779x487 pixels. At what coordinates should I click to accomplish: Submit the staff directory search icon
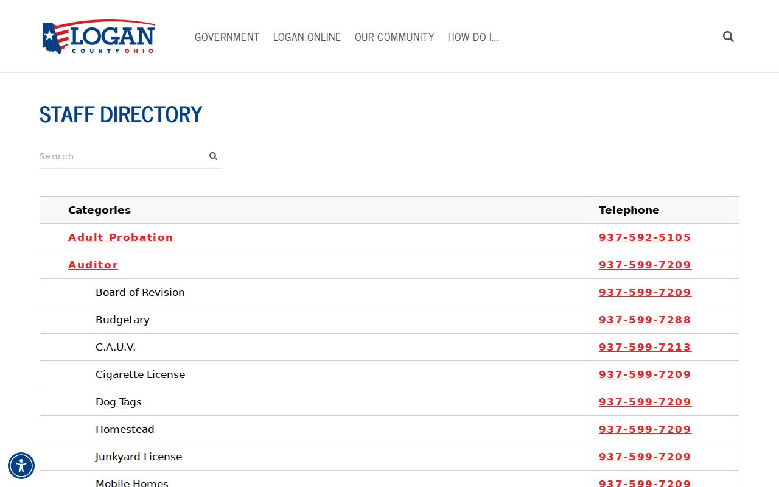point(213,156)
